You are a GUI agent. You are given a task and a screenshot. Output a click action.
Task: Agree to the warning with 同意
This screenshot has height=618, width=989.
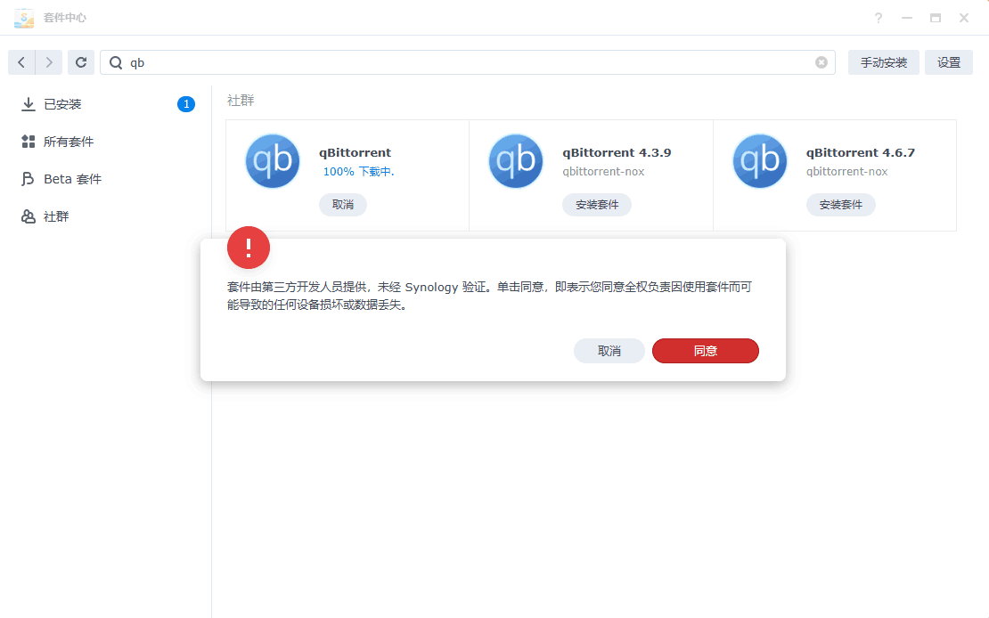705,351
